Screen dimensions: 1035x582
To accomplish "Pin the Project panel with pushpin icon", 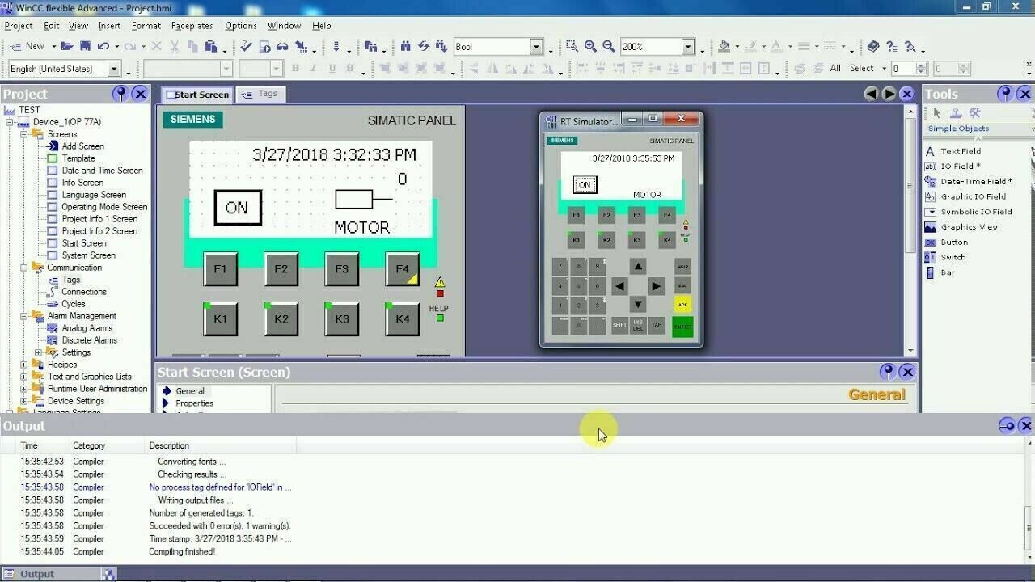I will click(x=120, y=94).
